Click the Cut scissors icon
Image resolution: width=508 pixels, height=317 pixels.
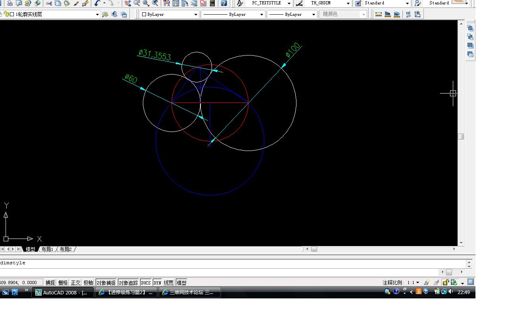[49, 3]
